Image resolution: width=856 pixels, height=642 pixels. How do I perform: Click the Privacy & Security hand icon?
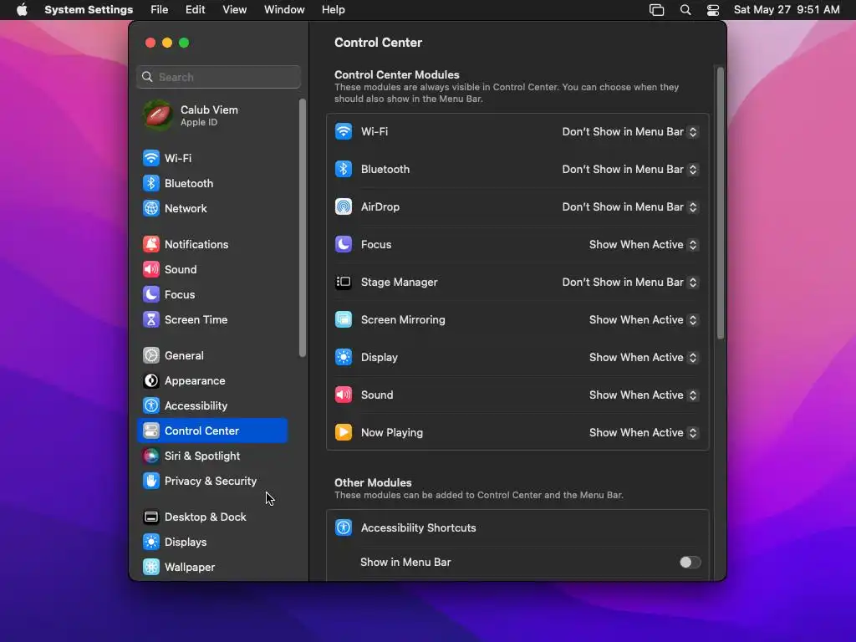click(151, 481)
